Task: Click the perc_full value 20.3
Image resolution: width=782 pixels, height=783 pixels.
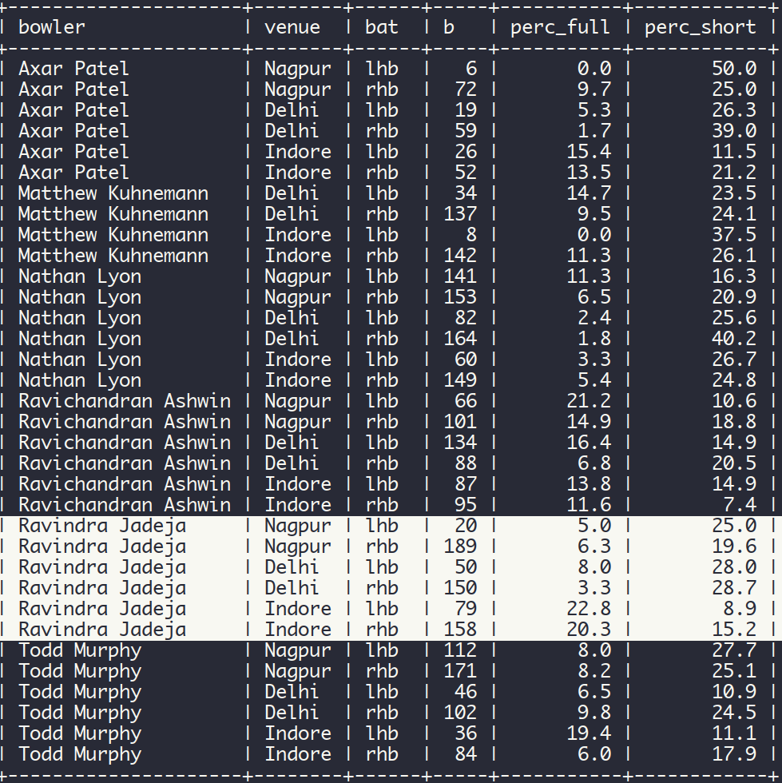Action: (x=589, y=630)
